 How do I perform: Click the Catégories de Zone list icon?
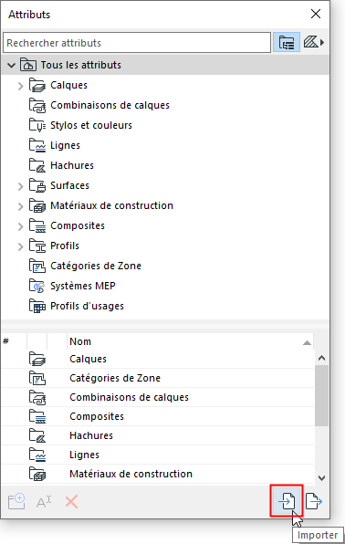[37, 378]
